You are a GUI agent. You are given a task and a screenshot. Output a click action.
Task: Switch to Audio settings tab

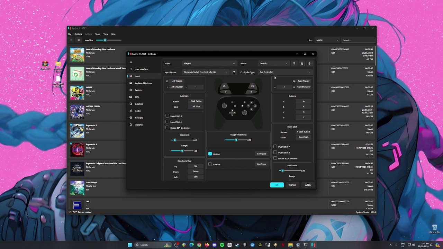pos(144,111)
